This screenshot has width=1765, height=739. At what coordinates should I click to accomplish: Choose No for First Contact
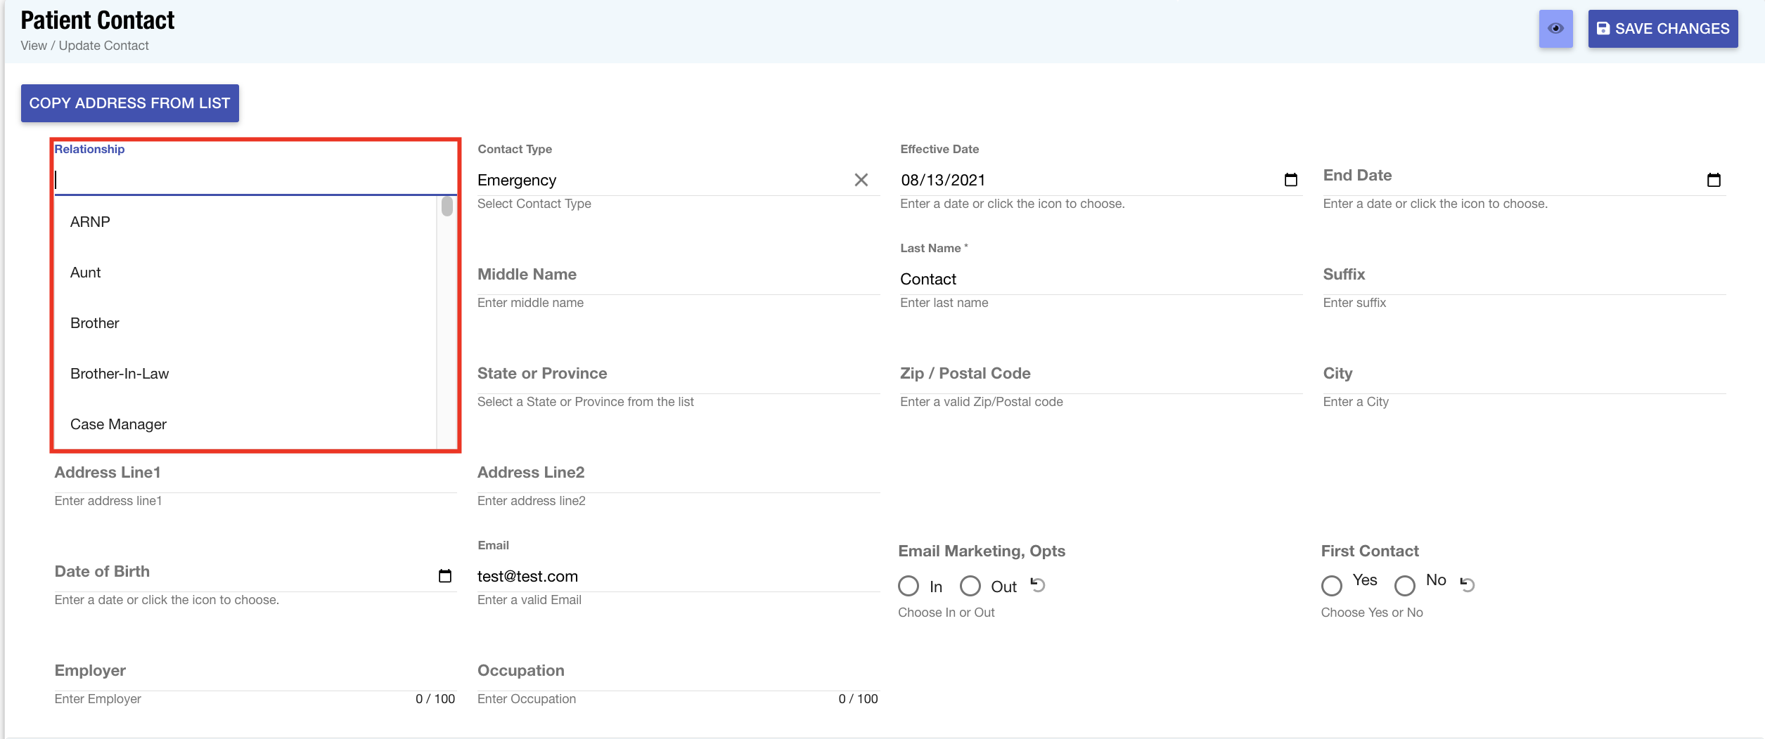pos(1404,585)
